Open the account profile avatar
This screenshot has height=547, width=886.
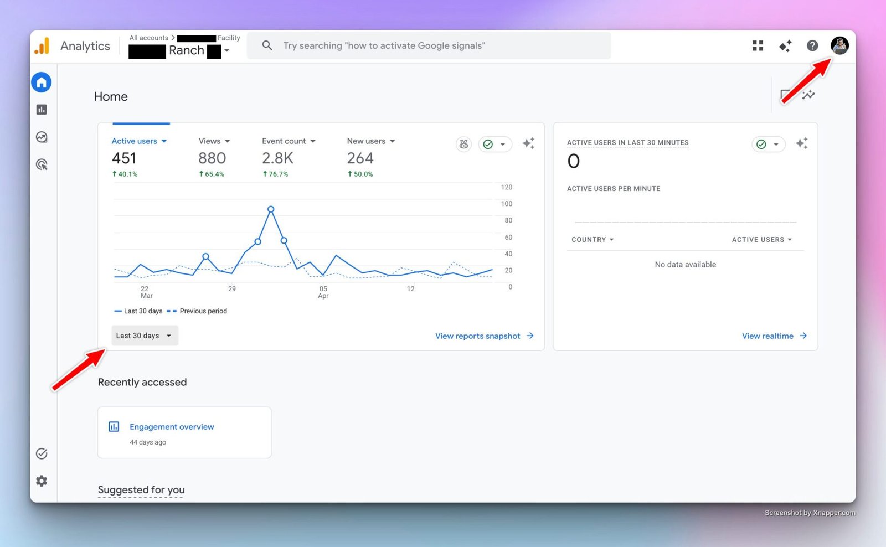click(x=839, y=45)
